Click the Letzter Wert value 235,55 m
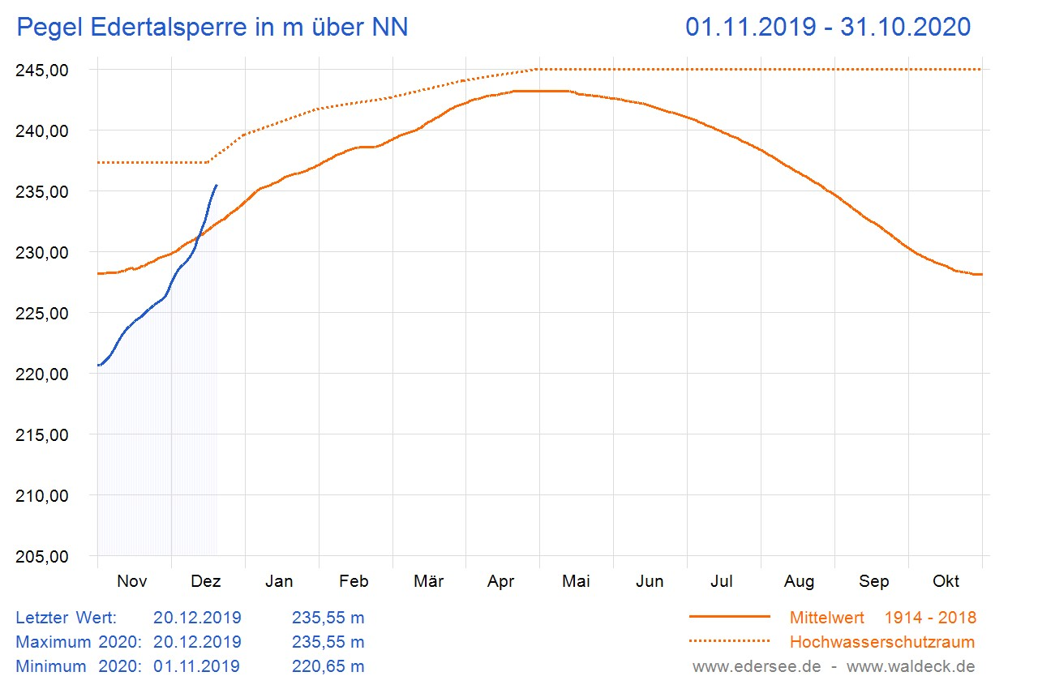1038x689 pixels. tap(328, 618)
